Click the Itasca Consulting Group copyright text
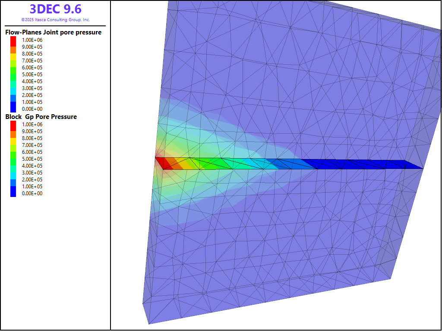 55,20
